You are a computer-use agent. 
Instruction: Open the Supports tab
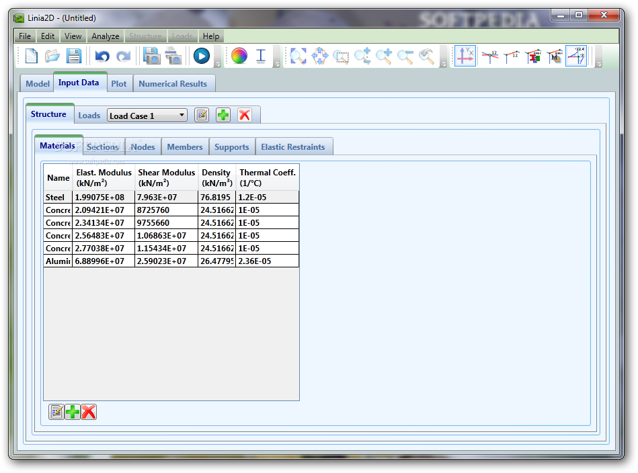point(232,147)
